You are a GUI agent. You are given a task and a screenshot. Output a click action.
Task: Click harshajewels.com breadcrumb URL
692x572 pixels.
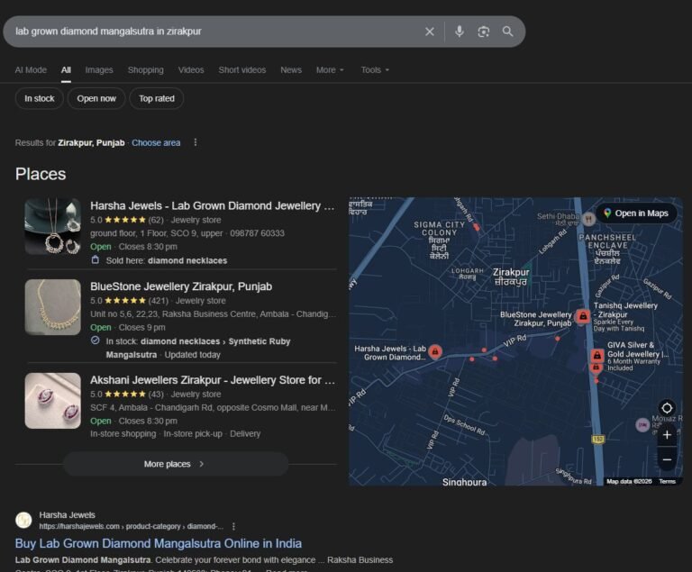pos(131,526)
